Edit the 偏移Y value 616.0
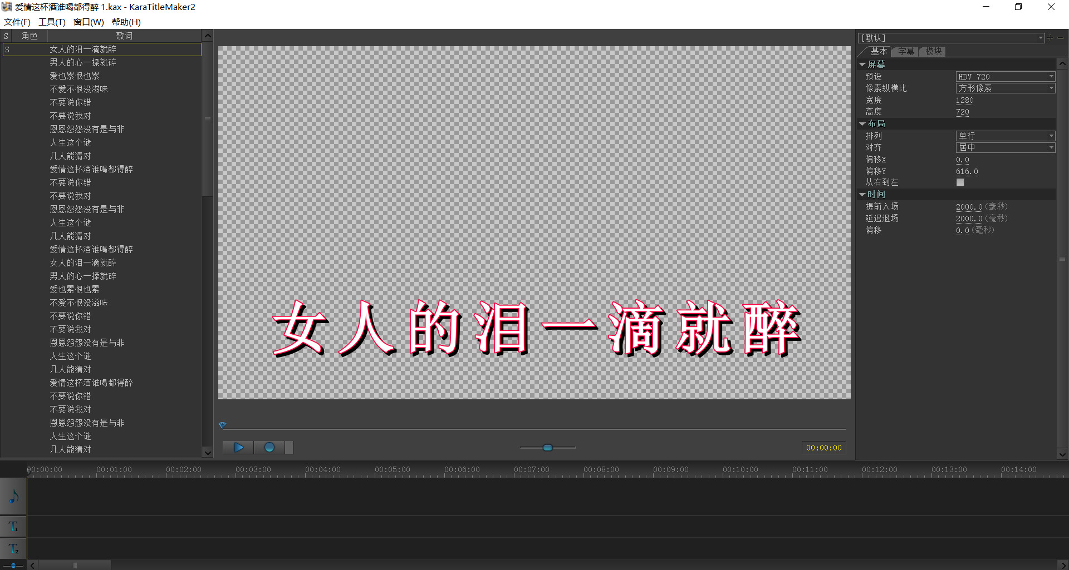The width and height of the screenshot is (1069, 570). (x=967, y=171)
